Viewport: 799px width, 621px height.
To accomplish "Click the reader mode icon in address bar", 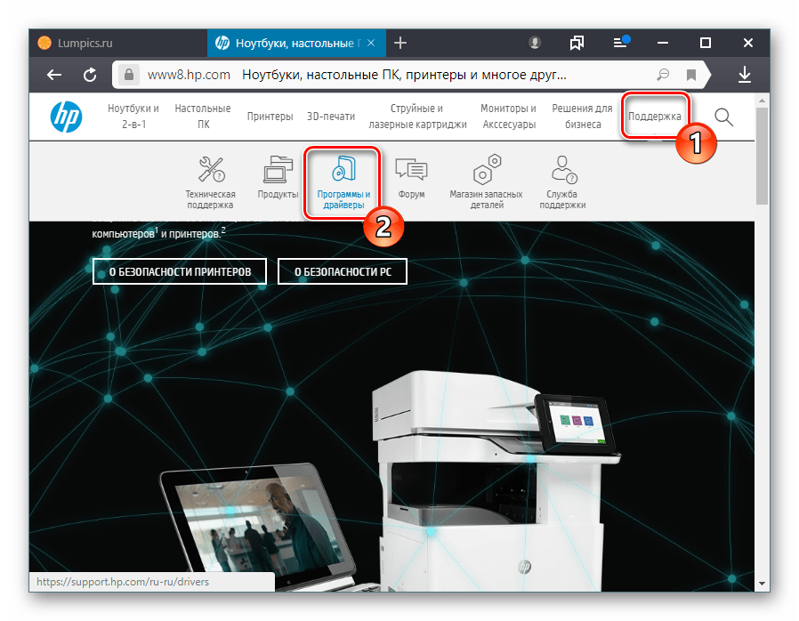I will pyautogui.click(x=663, y=75).
